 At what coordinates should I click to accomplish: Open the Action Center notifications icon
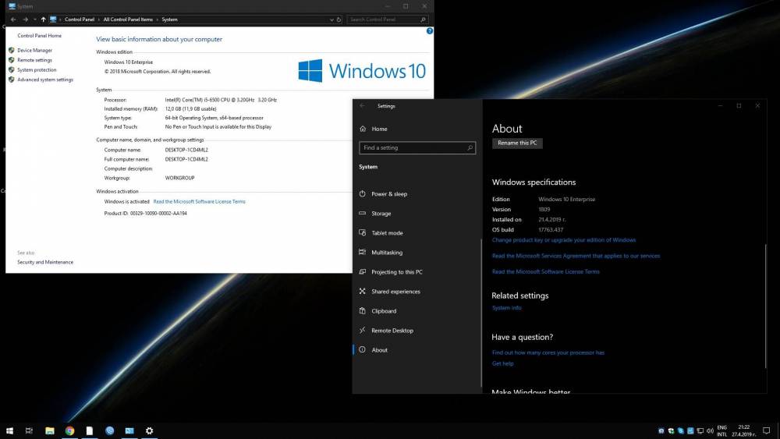[767, 431]
